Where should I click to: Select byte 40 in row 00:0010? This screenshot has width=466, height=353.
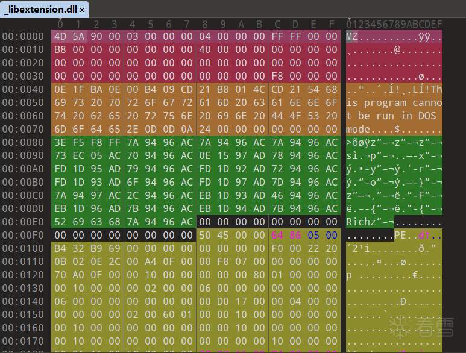[205, 49]
